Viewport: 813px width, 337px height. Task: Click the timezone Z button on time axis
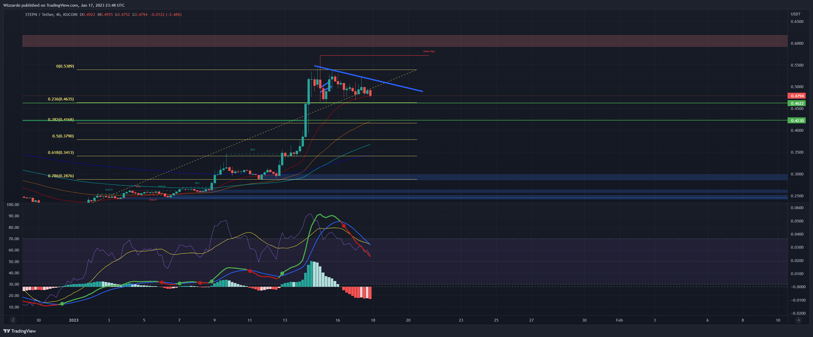[x=13, y=320]
